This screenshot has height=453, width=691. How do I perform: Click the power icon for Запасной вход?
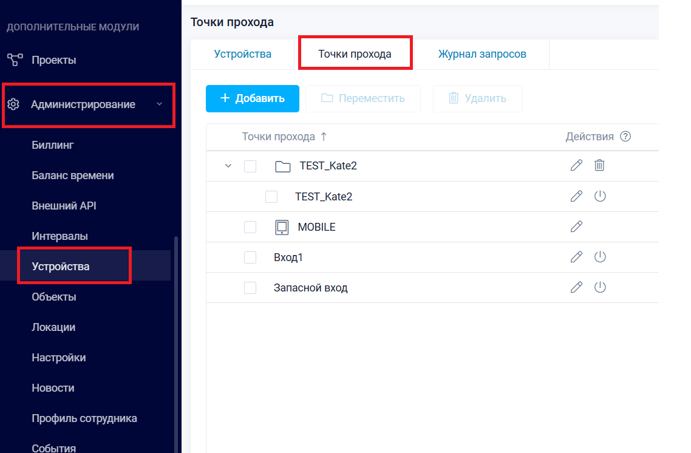point(600,287)
